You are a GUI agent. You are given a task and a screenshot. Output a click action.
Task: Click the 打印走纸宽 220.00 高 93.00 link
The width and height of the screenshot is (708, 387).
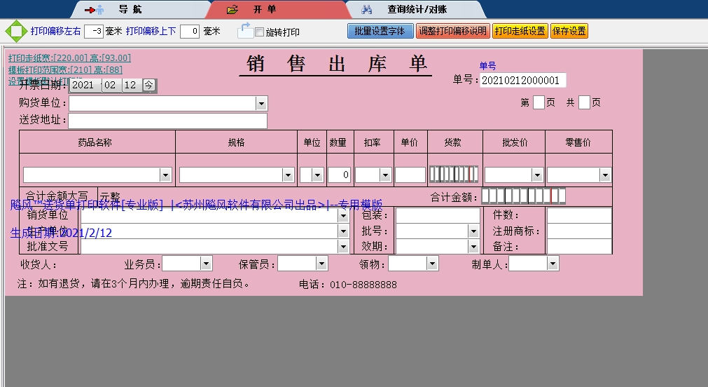[x=69, y=57]
